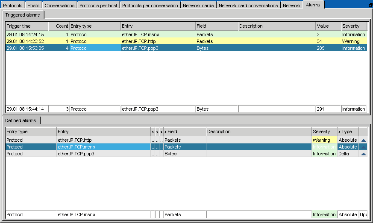Image resolution: width=373 pixels, height=223 pixels.
Task: Sort triggered alarms by Count column header
Action: 59,26
